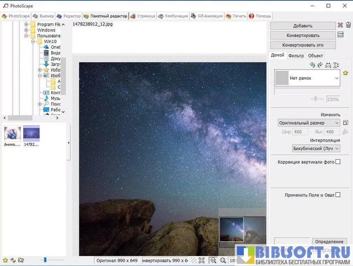The width and height of the screenshot is (353, 266).
Task: Click the list icon beside Конвертировать
Action: point(340,35)
